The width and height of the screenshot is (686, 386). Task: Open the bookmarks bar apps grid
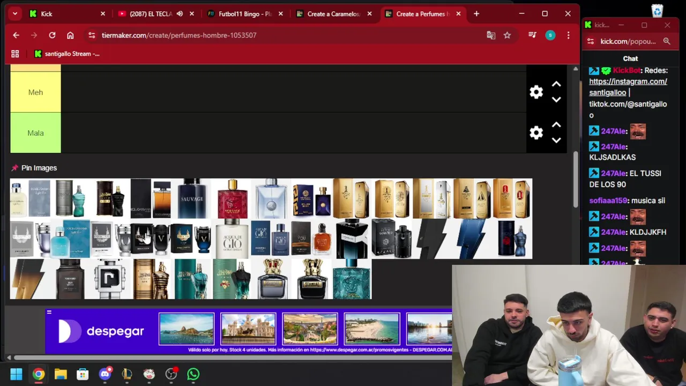tap(15, 54)
